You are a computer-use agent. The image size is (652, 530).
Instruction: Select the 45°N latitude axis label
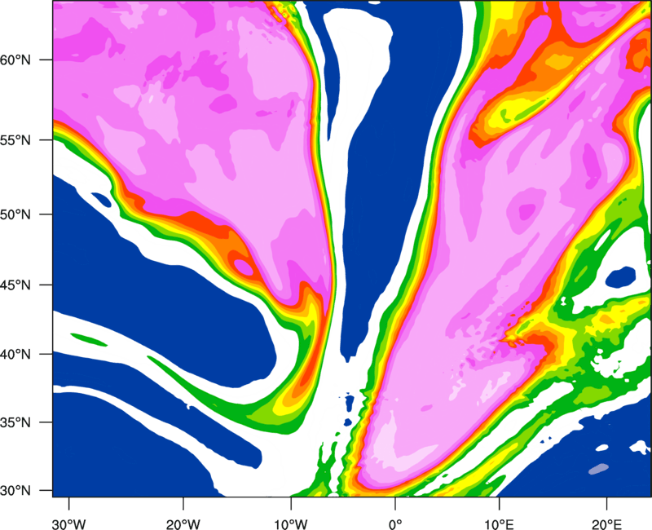pyautogui.click(x=15, y=285)
